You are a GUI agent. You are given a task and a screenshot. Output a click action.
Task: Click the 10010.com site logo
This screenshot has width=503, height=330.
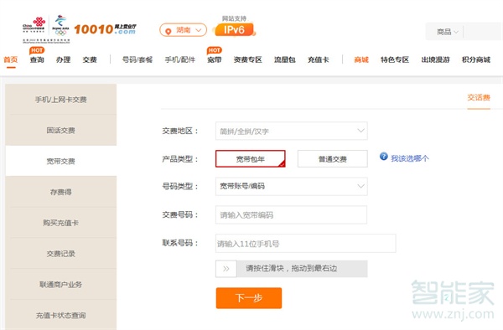(106, 29)
